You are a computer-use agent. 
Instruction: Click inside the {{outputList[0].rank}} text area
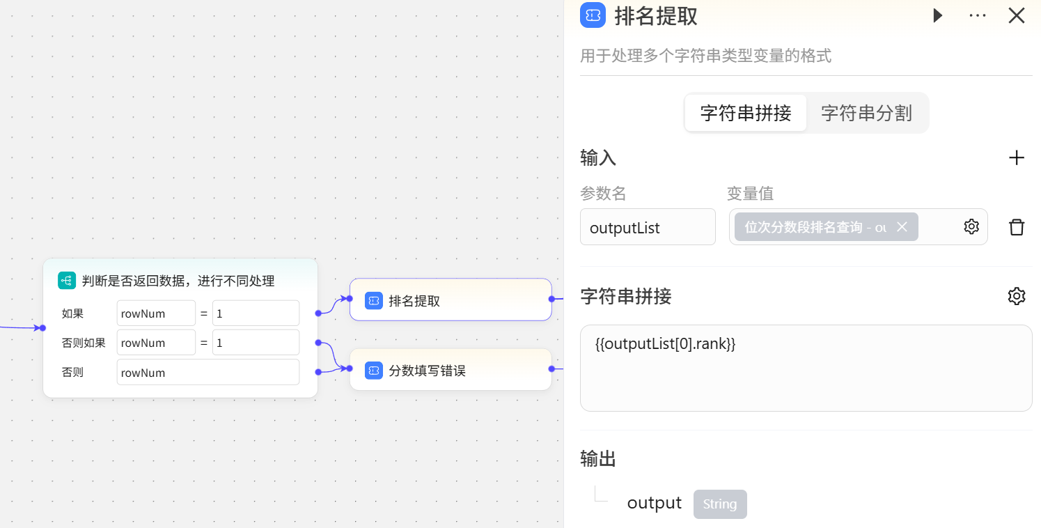[806, 368]
